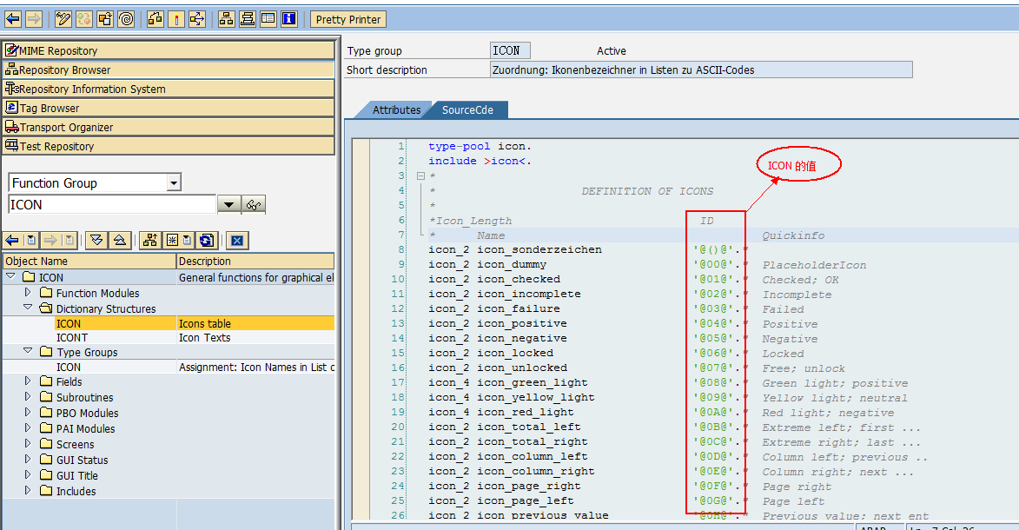
Task: Click the Display Object List hierarchy icon
Action: pyautogui.click(x=226, y=19)
